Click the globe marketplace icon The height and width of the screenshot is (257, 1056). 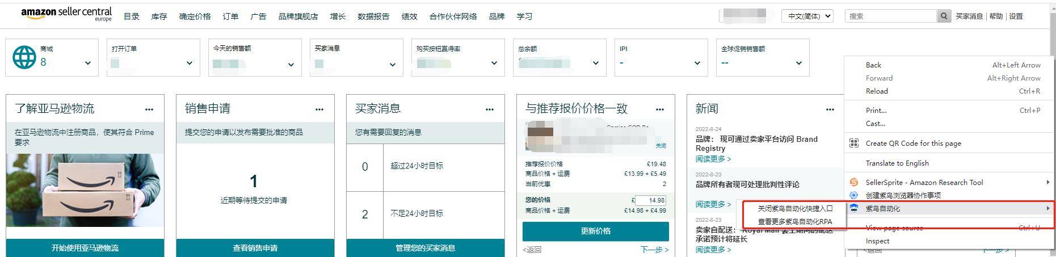24,57
